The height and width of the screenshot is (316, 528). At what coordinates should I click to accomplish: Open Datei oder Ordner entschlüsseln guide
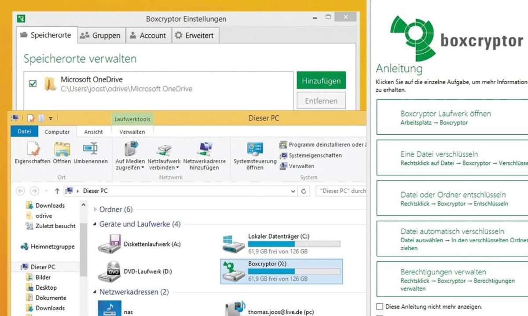click(452, 198)
